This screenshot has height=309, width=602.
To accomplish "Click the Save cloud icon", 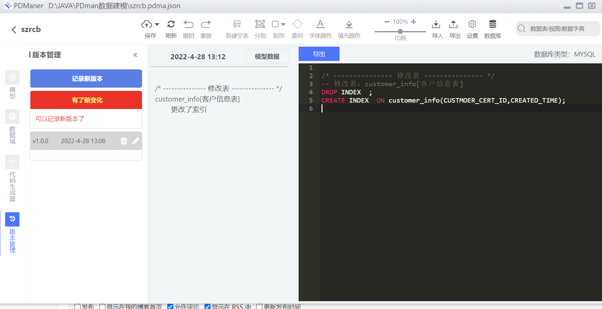I will click(147, 24).
